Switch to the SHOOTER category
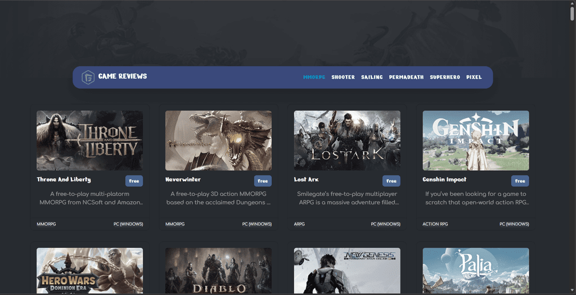 click(343, 77)
